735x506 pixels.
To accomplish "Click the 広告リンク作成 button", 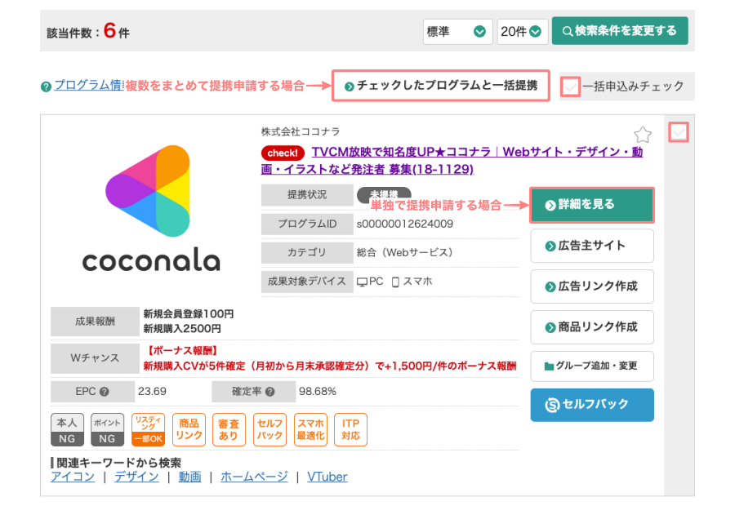I will click(592, 286).
